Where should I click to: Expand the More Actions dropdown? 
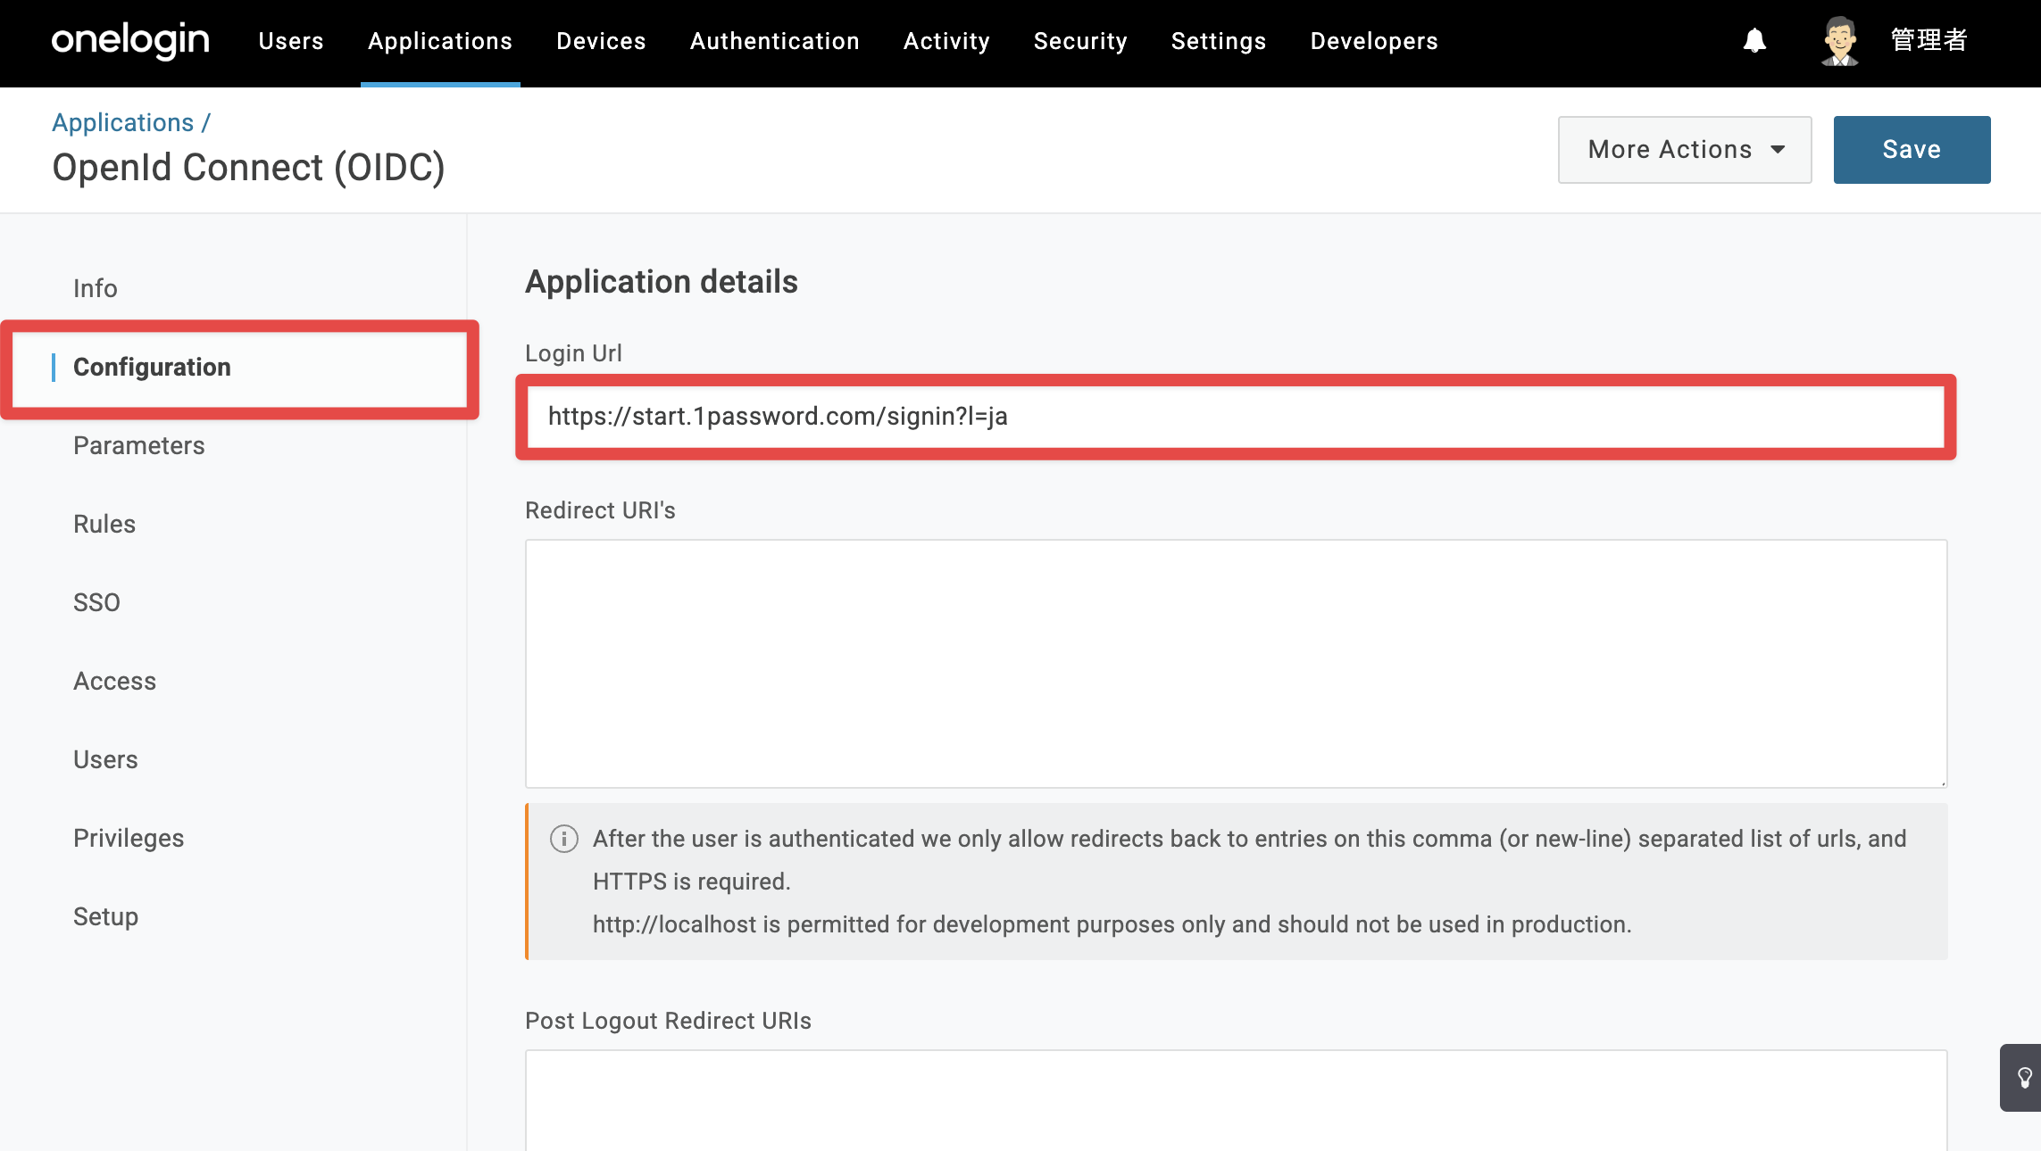(x=1685, y=150)
